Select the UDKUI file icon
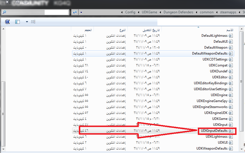Screen dimensions: 245x153 tap(231, 143)
